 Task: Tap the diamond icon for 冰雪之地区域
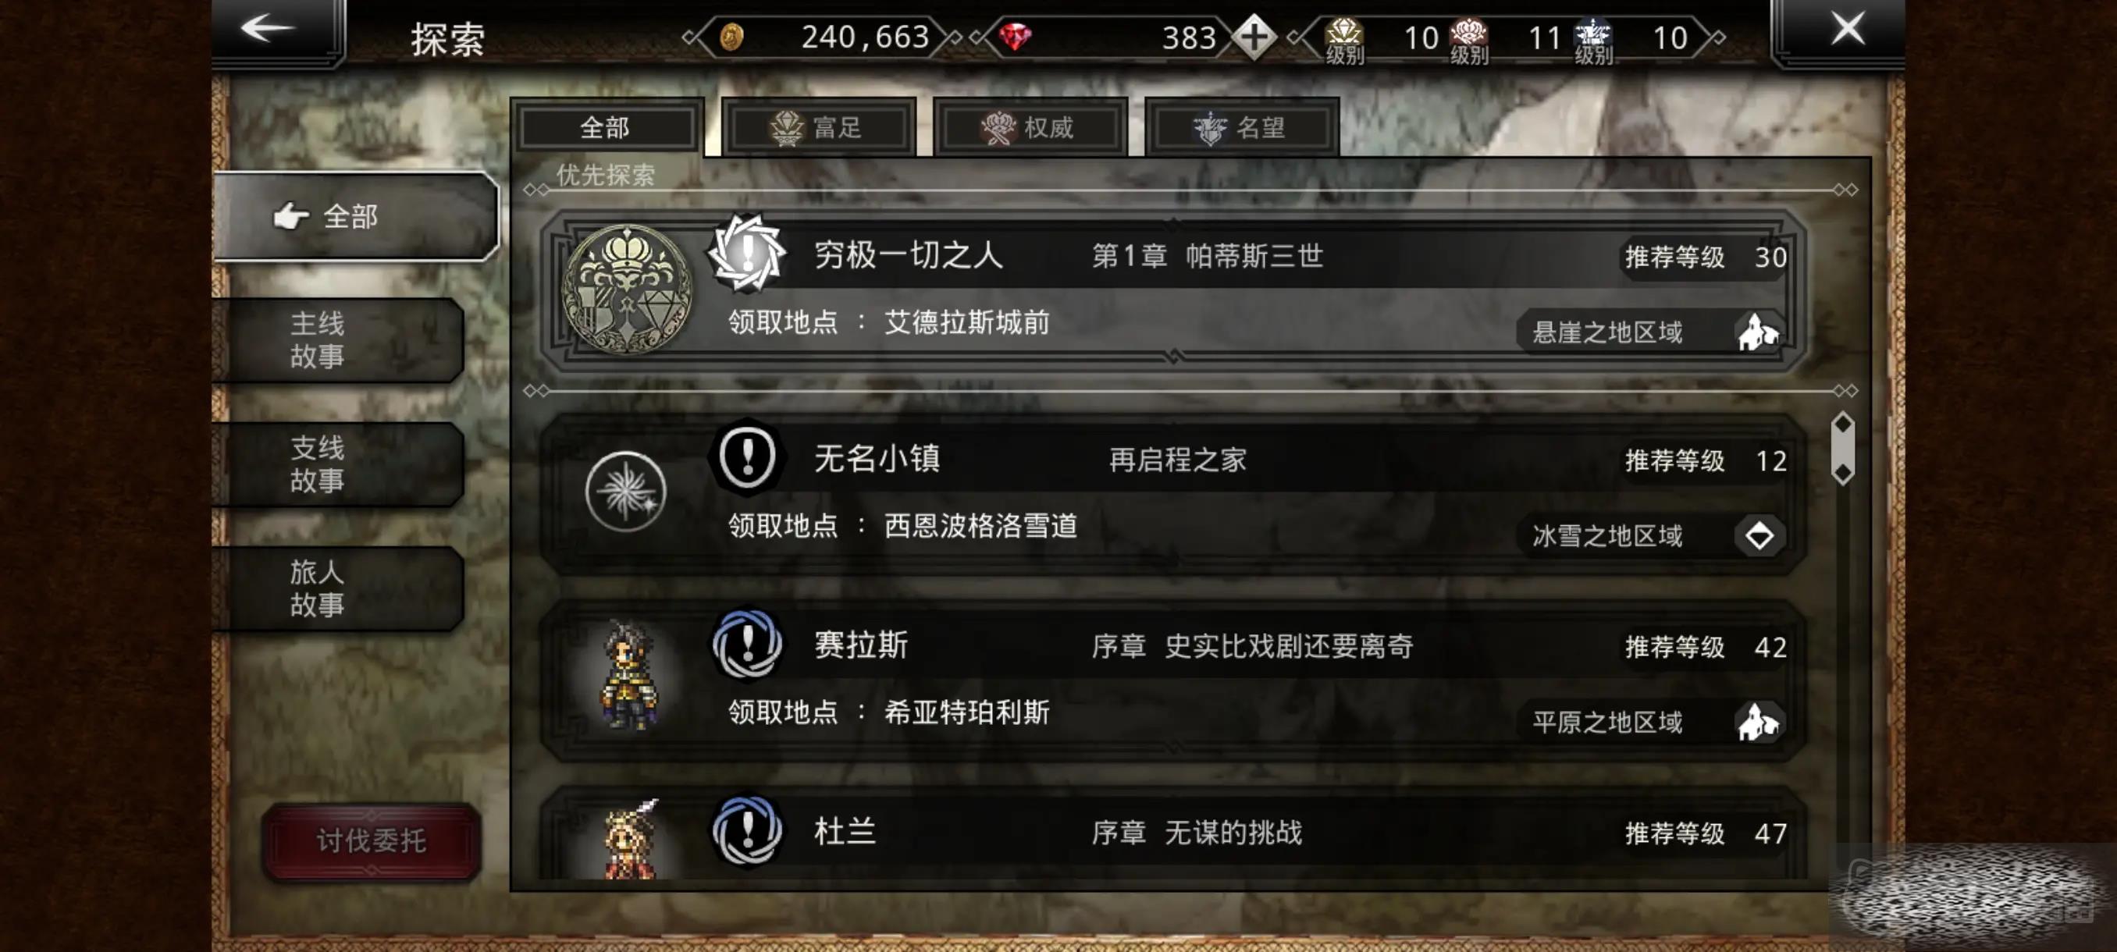pyautogui.click(x=1759, y=535)
